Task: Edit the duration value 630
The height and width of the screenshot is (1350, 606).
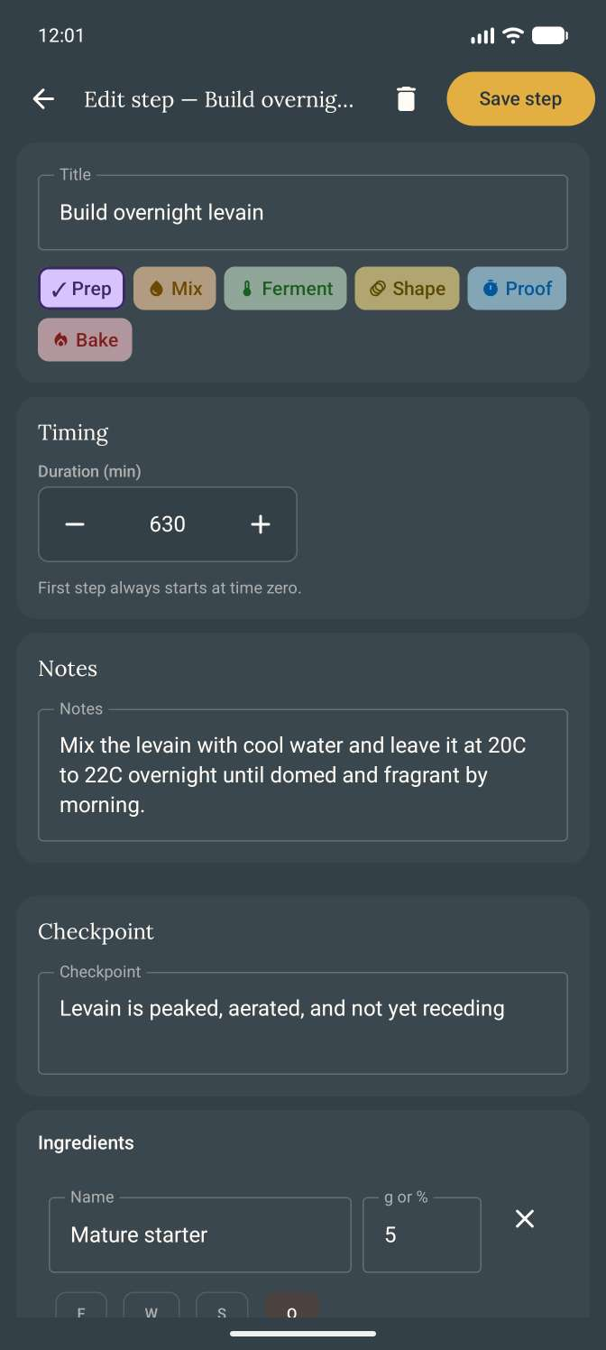Action: pyautogui.click(x=168, y=524)
